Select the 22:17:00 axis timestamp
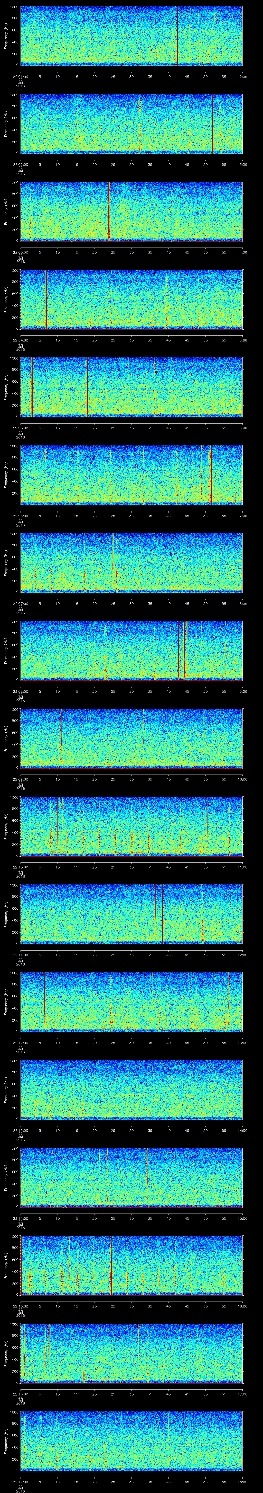Image resolution: width=263 pixels, height=1493 pixels. 20,1481
